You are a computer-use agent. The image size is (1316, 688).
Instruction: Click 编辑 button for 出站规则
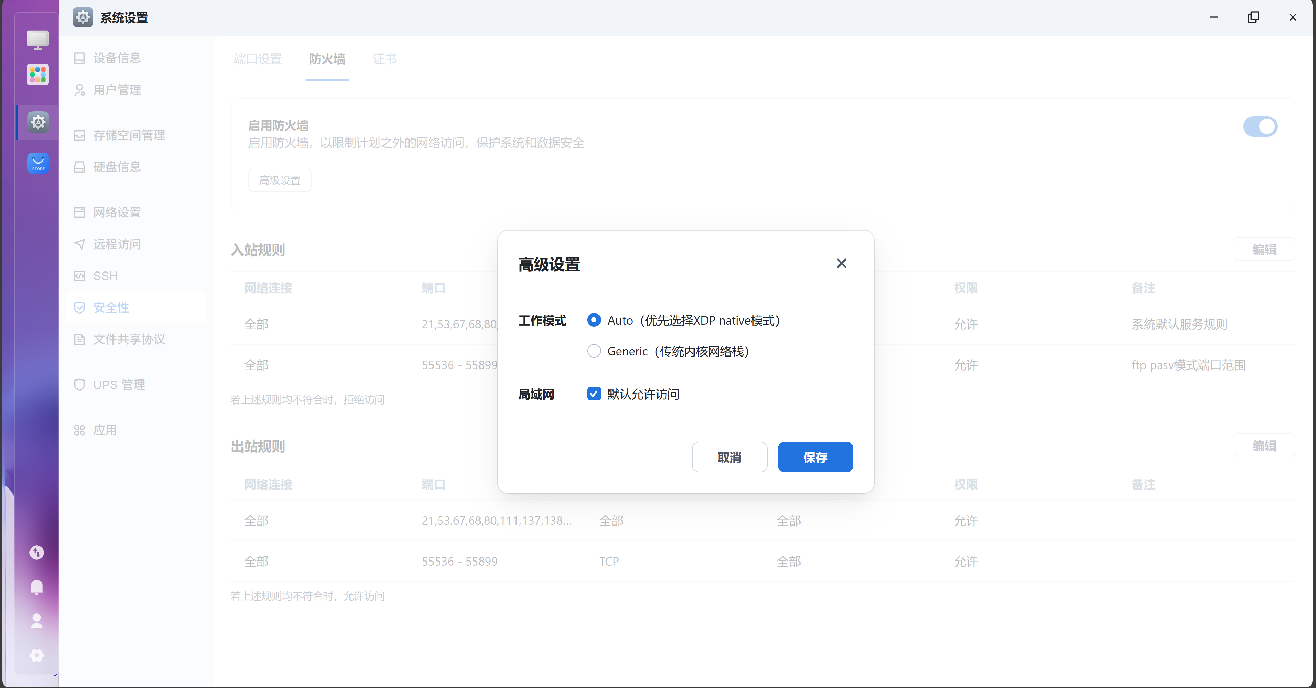[x=1264, y=446]
